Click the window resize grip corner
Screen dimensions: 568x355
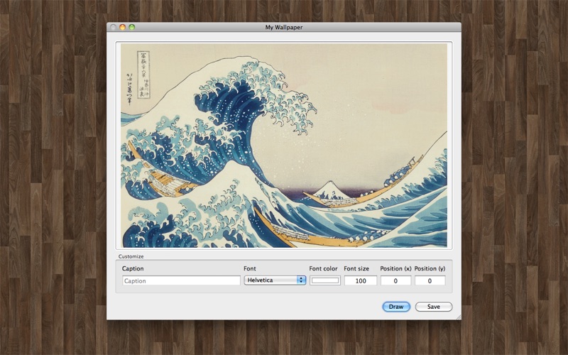coord(458,317)
